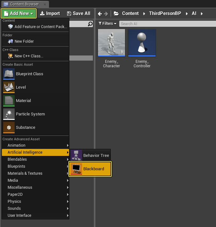Select the Behavior Tree icon

tap(76, 156)
